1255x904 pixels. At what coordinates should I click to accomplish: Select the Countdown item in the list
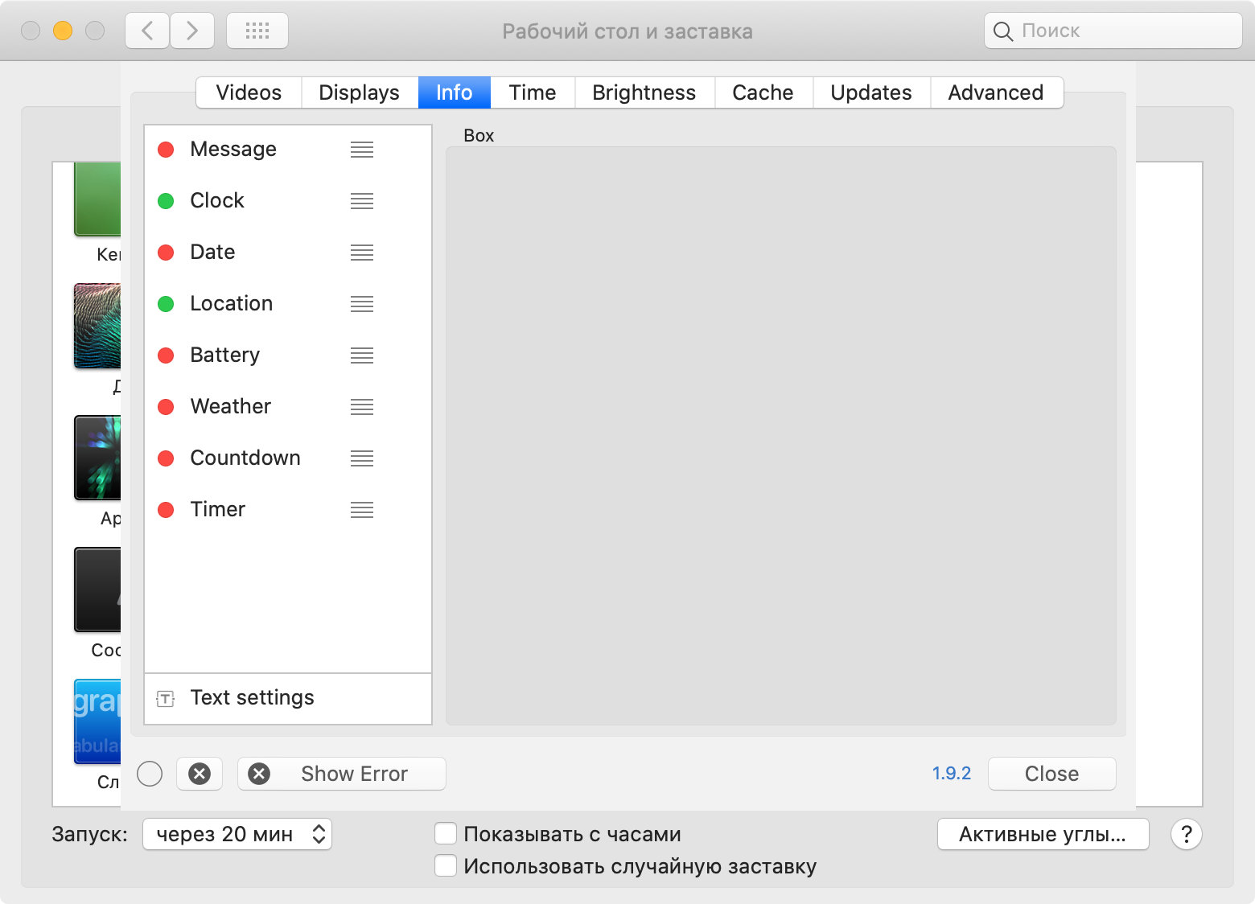pos(245,458)
